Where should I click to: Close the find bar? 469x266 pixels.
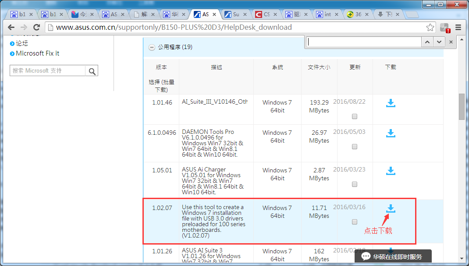click(451, 42)
